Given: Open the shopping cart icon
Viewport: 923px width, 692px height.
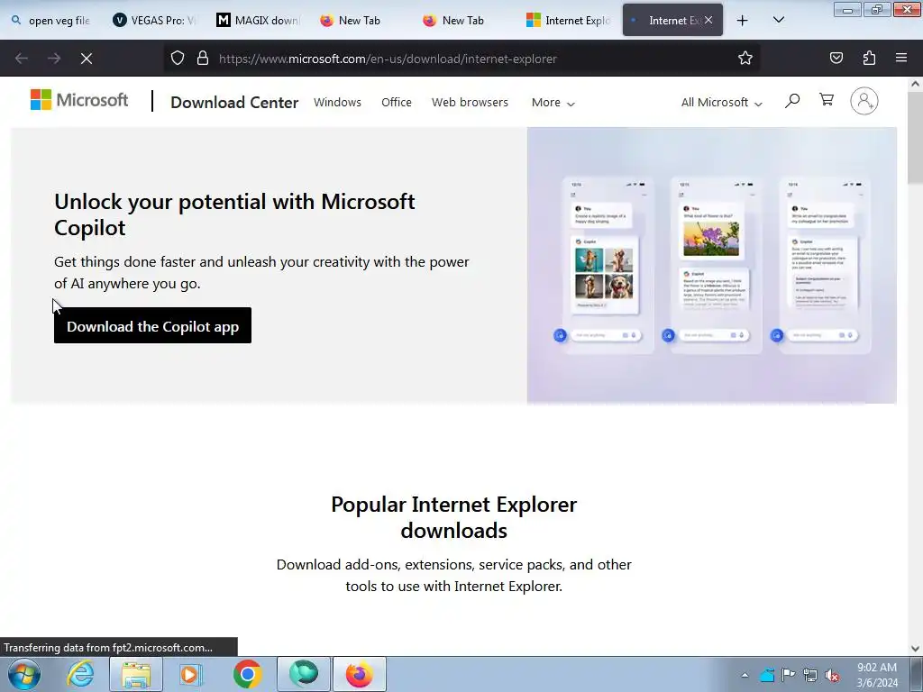Looking at the screenshot, I should pyautogui.click(x=827, y=100).
